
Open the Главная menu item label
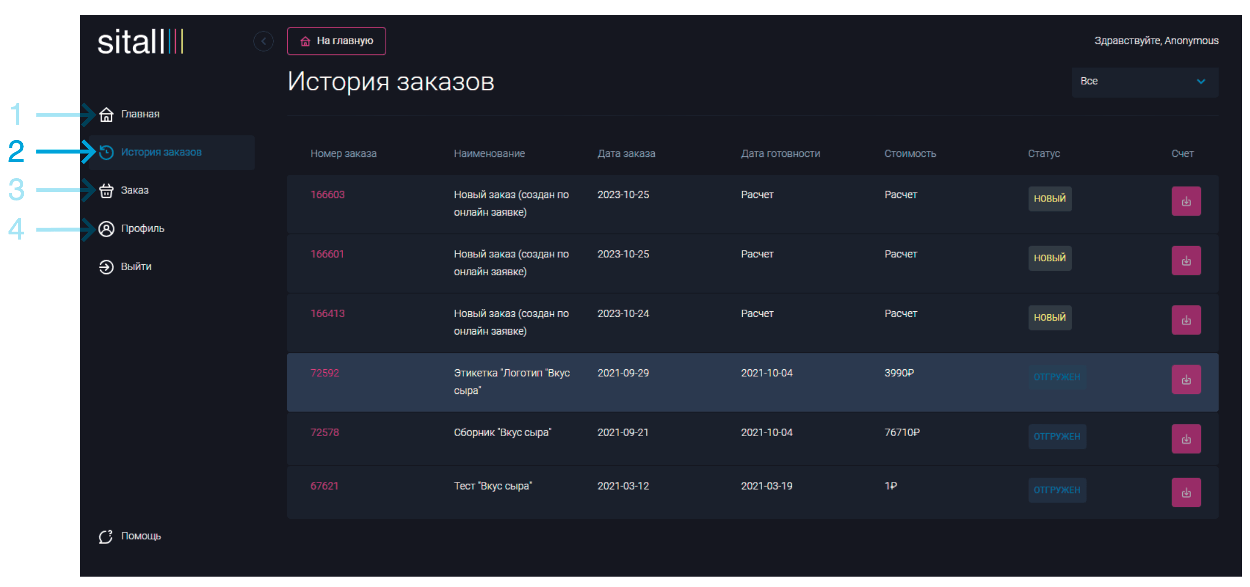pyautogui.click(x=140, y=114)
